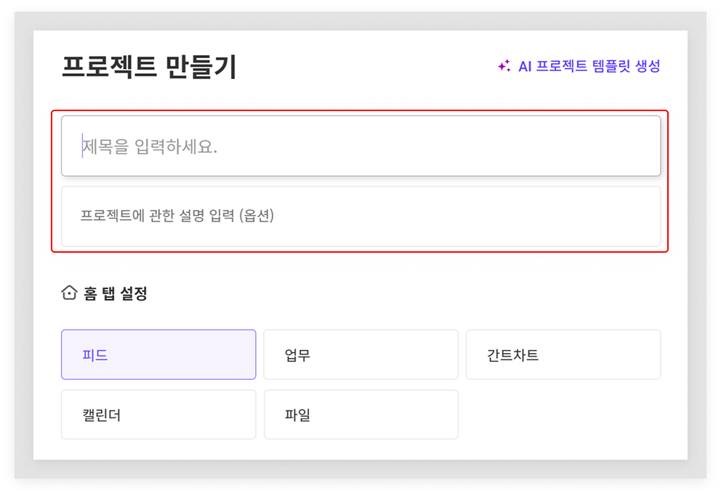The image size is (721, 496).
Task: Open the AI 프로젝트 템플릿 생성 link
Action: click(x=579, y=65)
